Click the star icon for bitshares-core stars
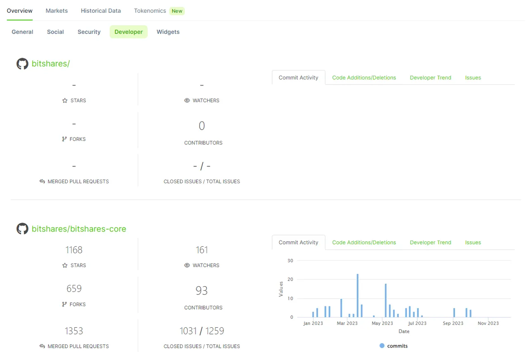The width and height of the screenshot is (528, 364). [x=65, y=266]
